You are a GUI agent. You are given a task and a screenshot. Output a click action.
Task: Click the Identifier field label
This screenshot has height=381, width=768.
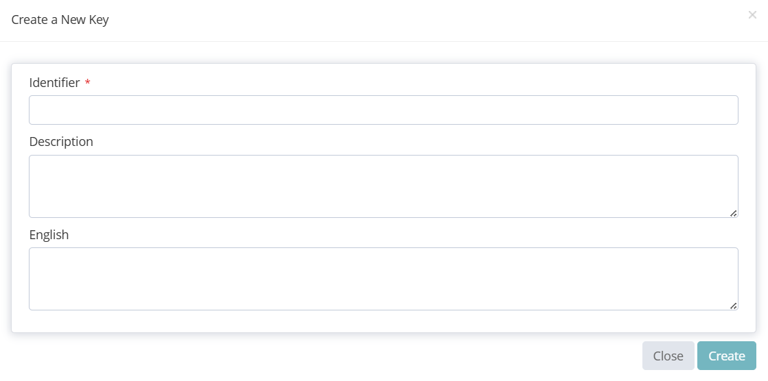[54, 82]
